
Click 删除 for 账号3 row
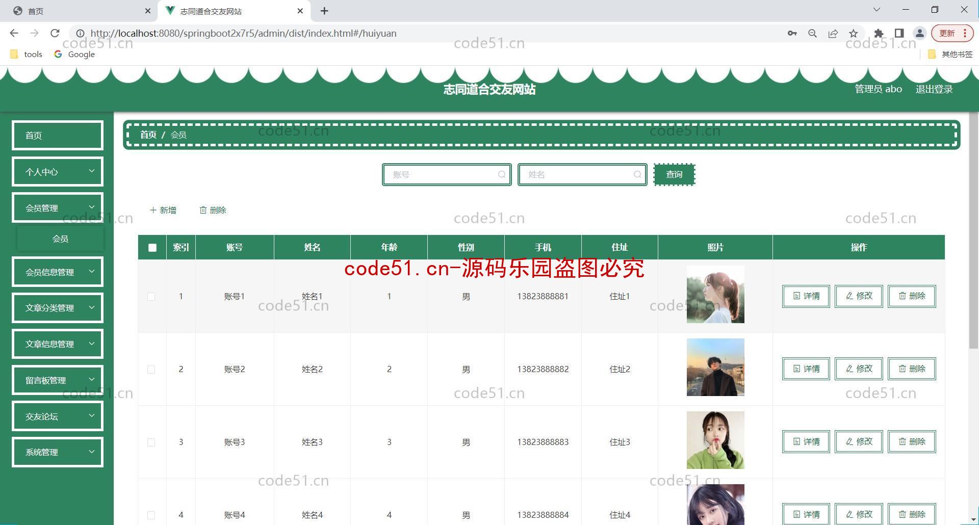[912, 442]
